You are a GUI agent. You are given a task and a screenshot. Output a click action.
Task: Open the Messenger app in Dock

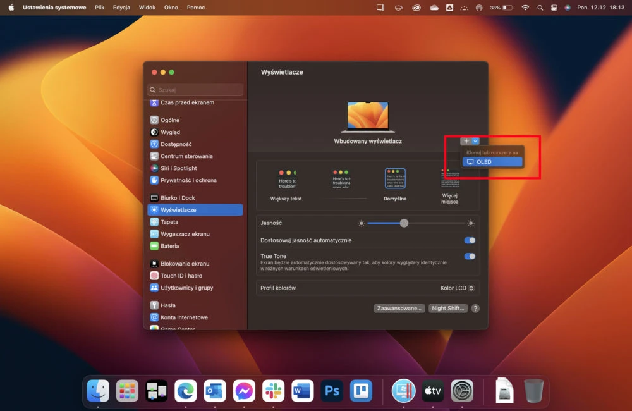click(244, 390)
